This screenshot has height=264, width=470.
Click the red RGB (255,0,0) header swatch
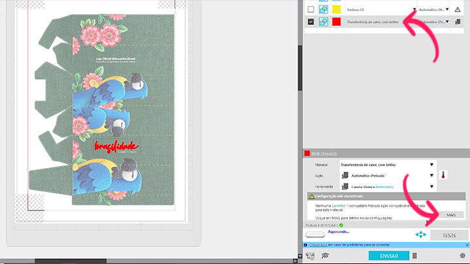(x=307, y=154)
